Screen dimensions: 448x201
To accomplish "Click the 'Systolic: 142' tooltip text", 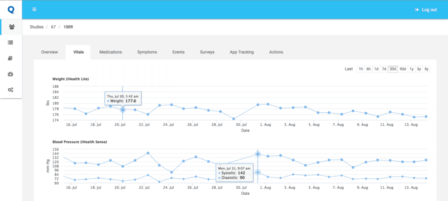I will click(234, 173).
